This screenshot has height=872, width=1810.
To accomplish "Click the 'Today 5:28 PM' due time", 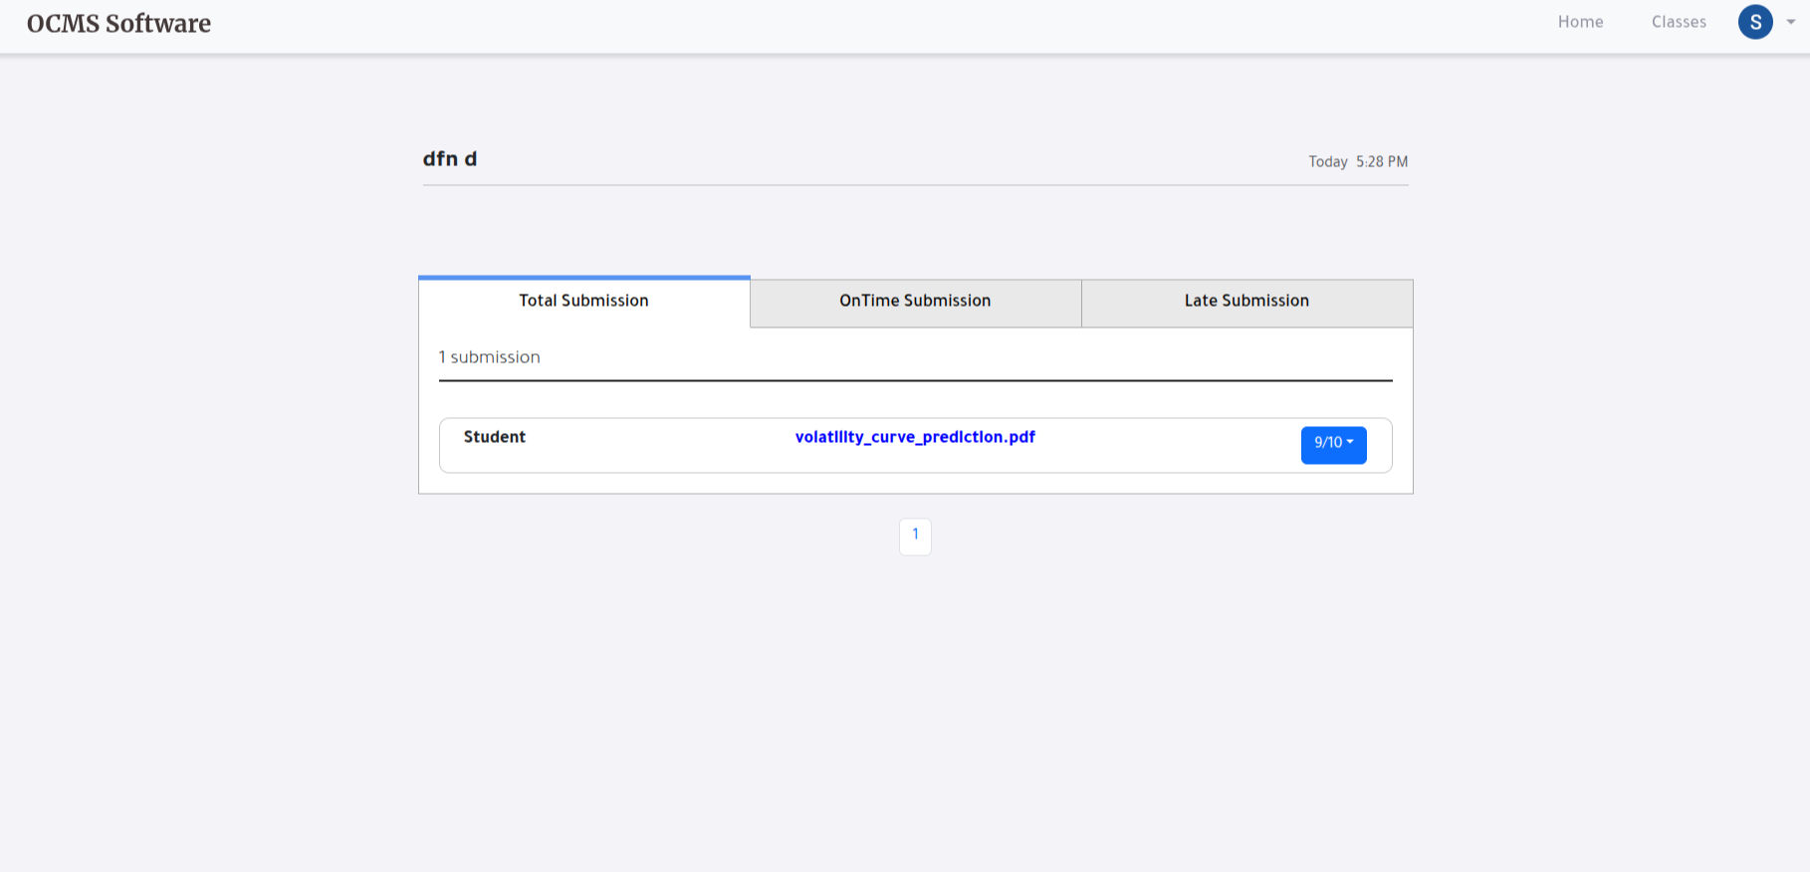I will 1358,161.
